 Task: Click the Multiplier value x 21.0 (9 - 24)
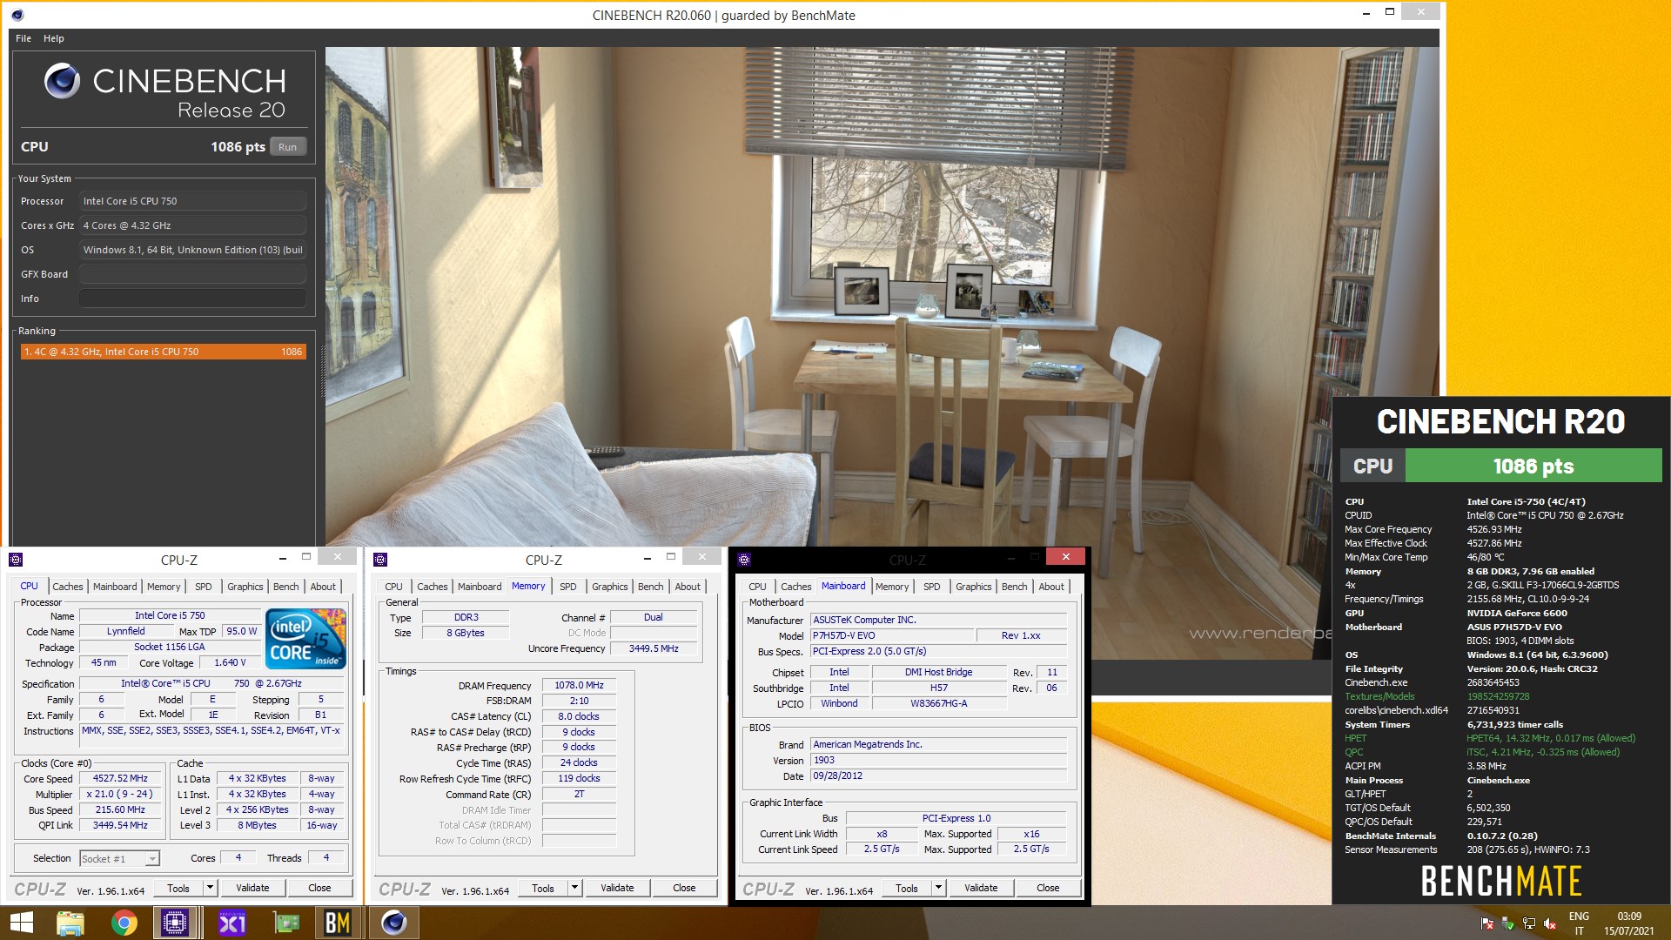121,794
